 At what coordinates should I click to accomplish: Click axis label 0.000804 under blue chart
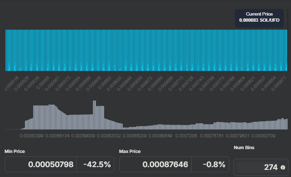point(237,84)
